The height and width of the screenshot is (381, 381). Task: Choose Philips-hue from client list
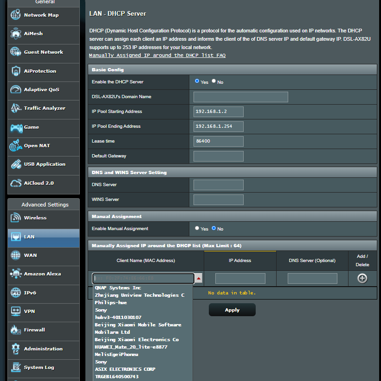tap(111, 302)
